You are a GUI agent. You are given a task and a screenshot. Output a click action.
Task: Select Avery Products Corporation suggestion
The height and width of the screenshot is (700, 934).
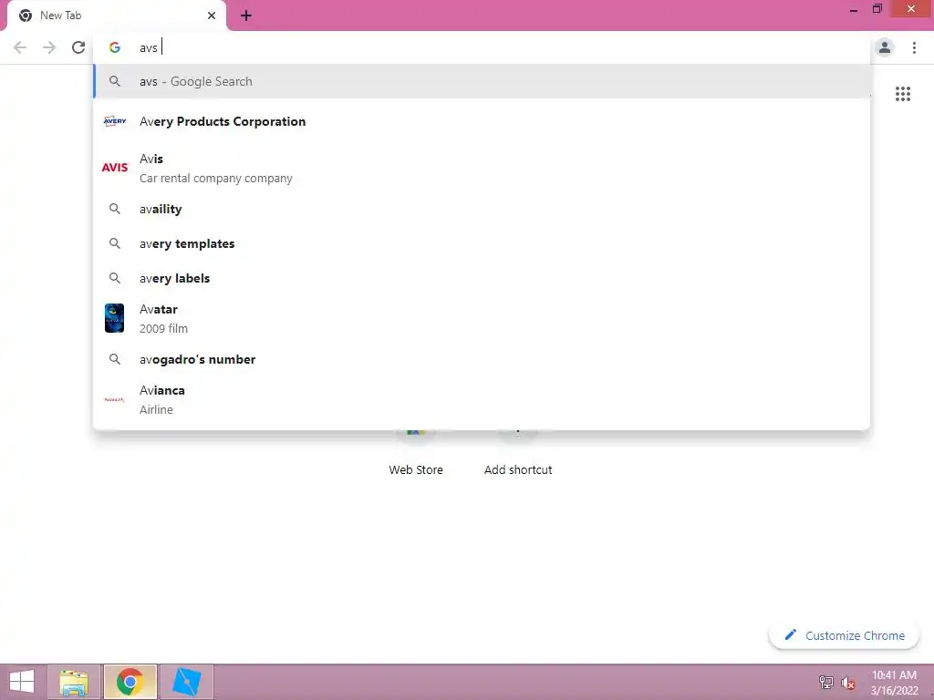click(x=482, y=121)
